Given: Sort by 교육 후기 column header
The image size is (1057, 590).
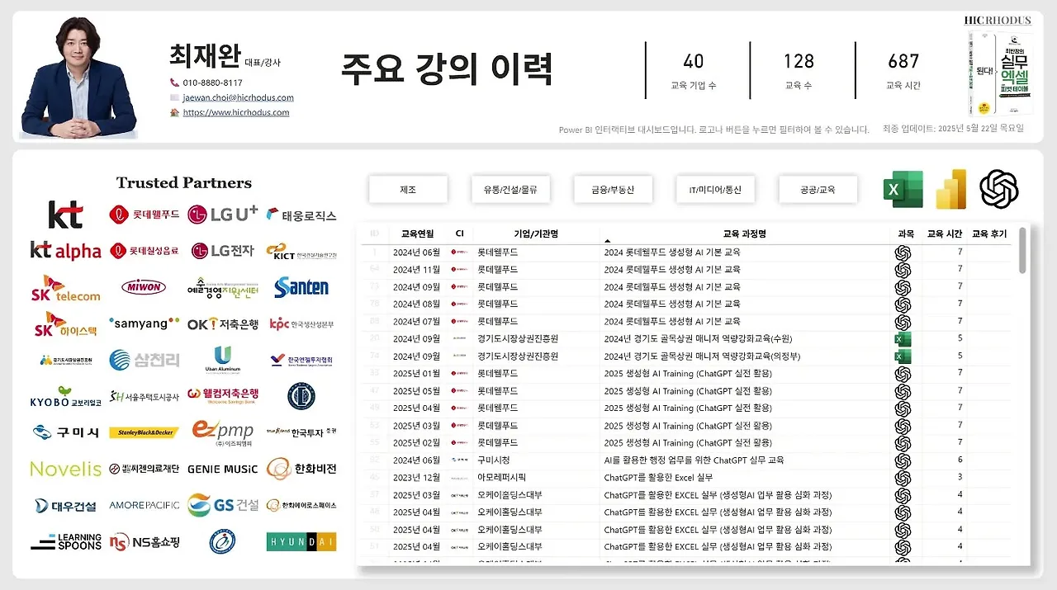Looking at the screenshot, I should (x=989, y=234).
